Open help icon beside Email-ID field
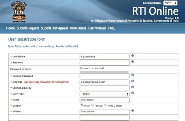 click(x=133, y=81)
